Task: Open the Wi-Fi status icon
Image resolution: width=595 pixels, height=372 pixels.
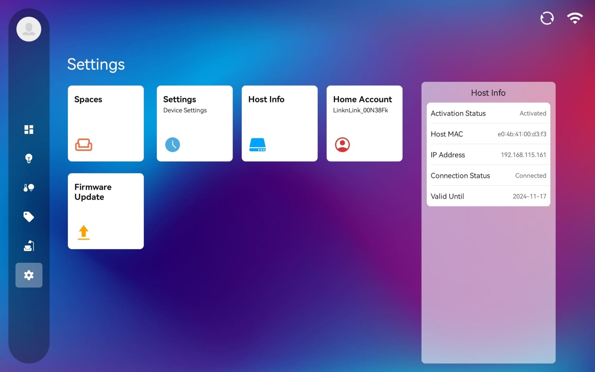Action: point(575,18)
